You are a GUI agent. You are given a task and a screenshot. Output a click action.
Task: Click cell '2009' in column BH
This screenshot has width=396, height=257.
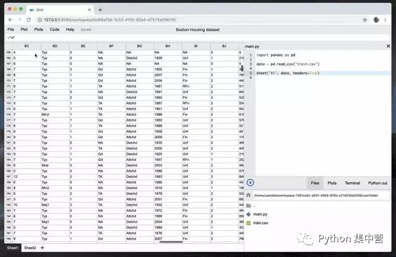[x=168, y=137]
